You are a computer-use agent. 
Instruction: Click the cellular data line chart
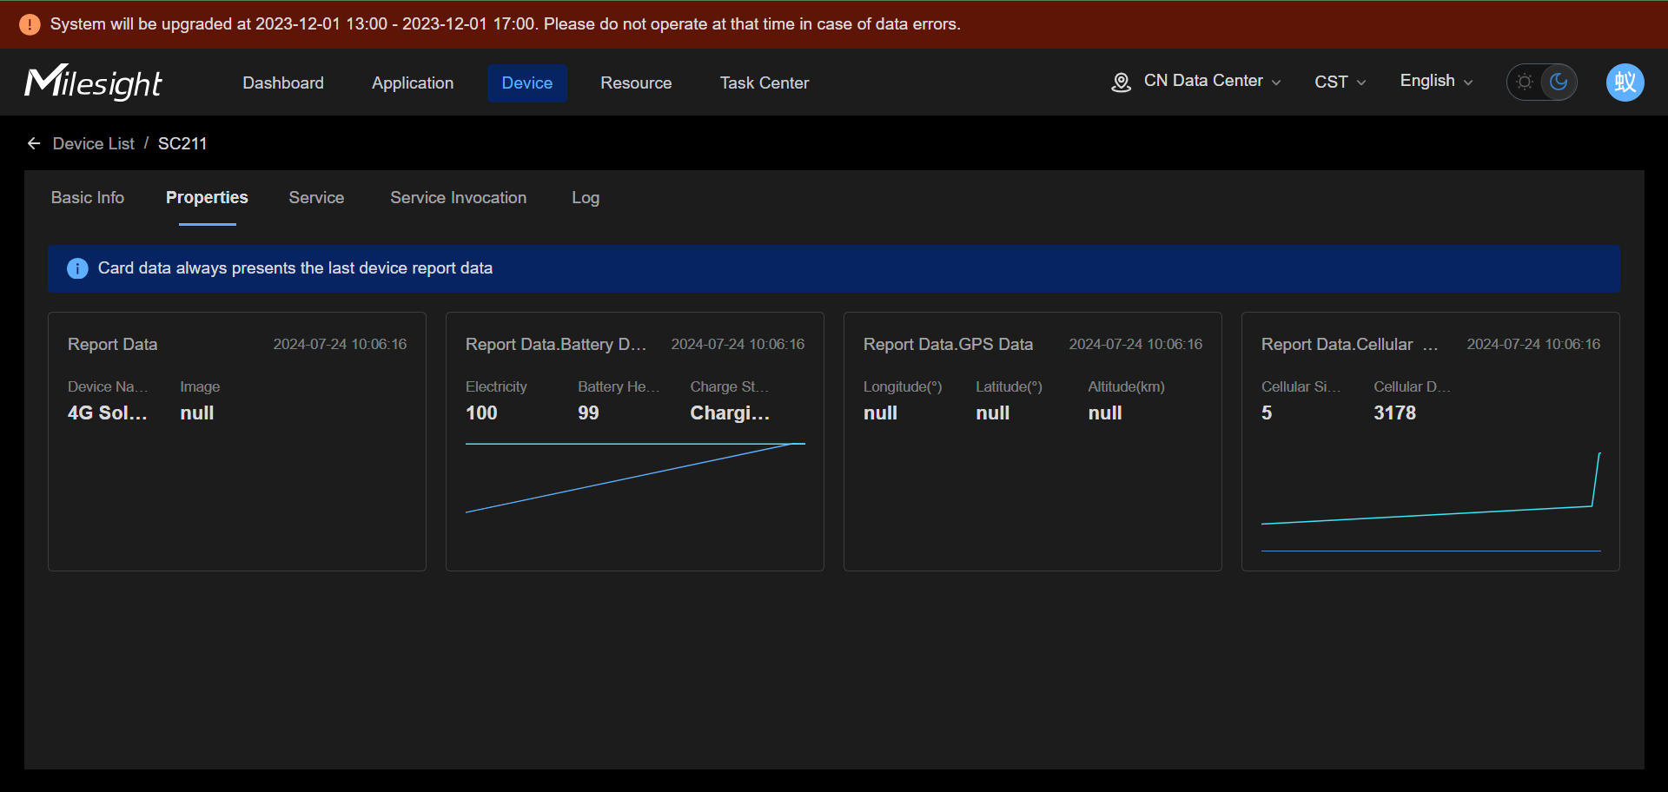(1431, 502)
